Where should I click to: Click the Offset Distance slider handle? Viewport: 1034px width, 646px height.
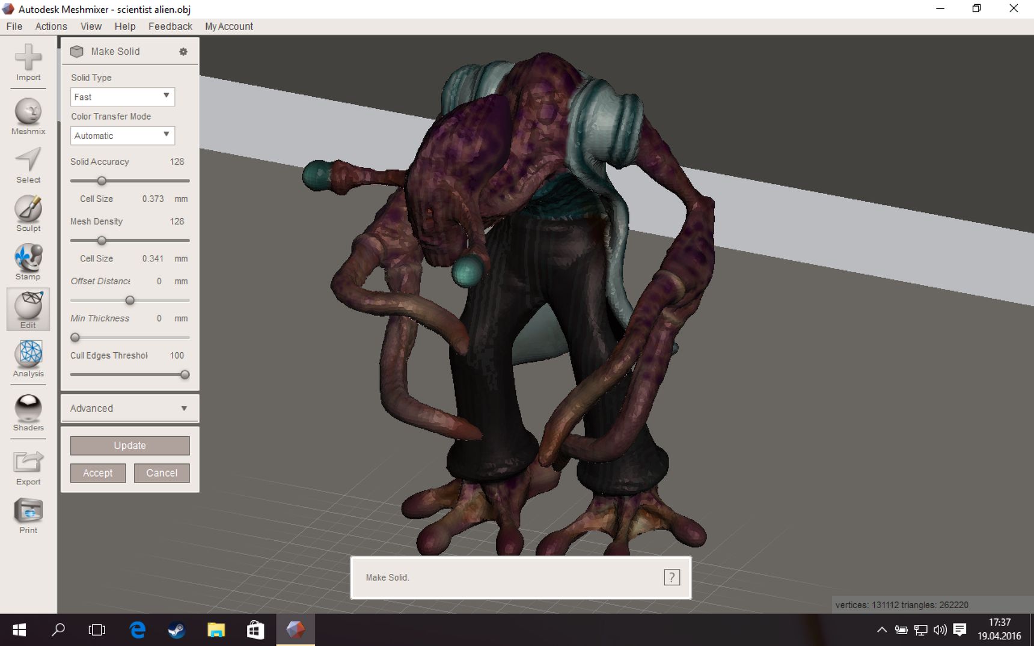(130, 300)
